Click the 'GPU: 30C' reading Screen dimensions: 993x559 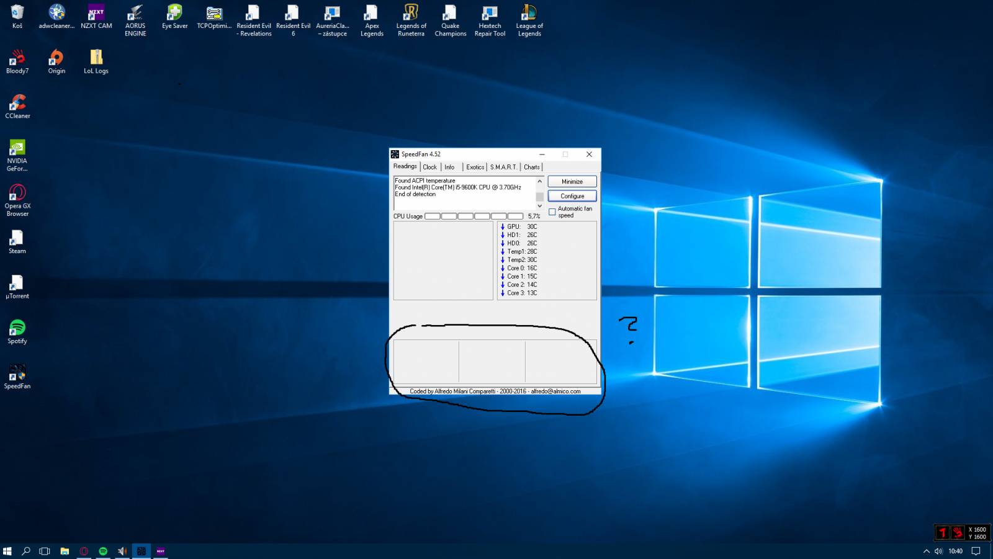pyautogui.click(x=519, y=226)
